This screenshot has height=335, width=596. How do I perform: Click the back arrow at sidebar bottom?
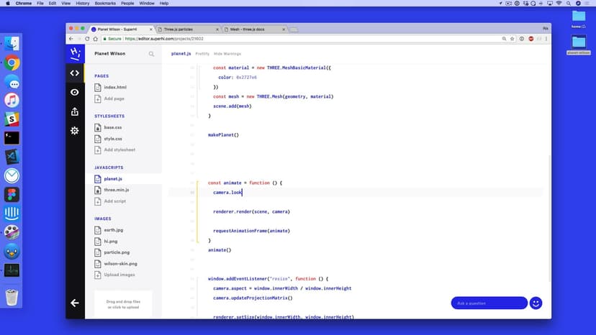tap(75, 303)
